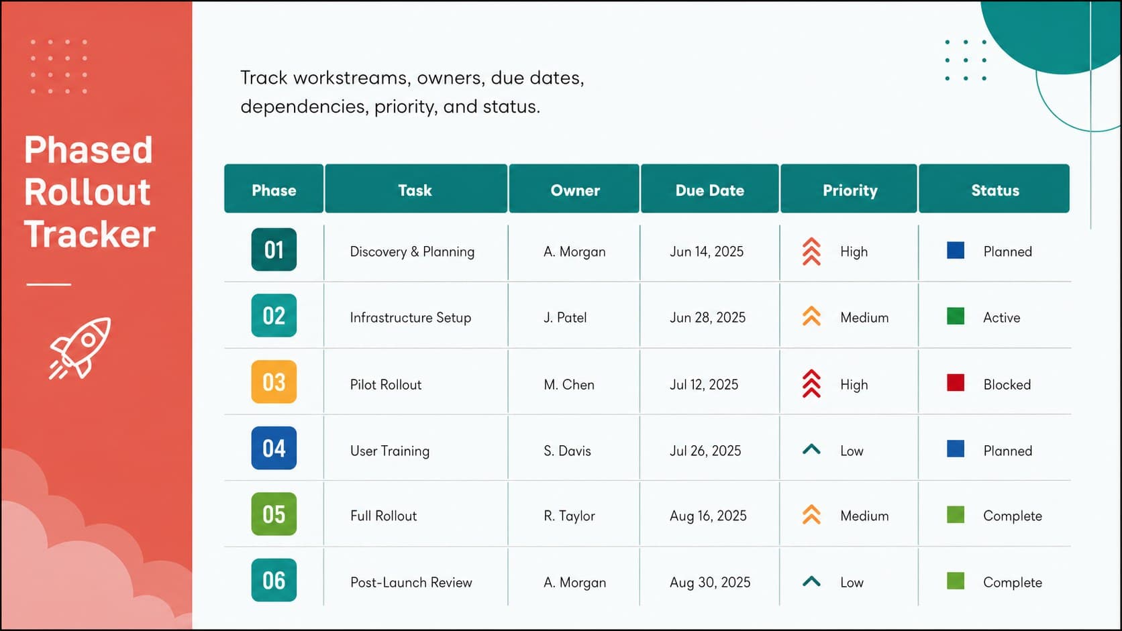Click the Medium priority arrows for Full Rollout
Image resolution: width=1122 pixels, height=631 pixels.
811,514
